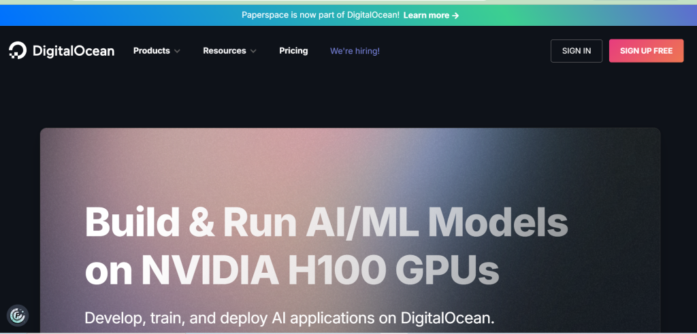Click the Develop, train, and deploy AI applications text
697x334 pixels.
point(289,318)
